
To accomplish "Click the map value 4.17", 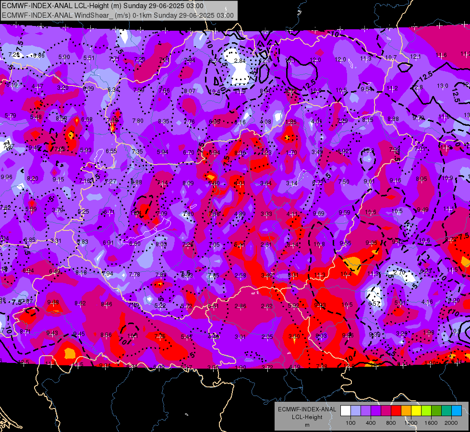I will (x=37, y=86).
